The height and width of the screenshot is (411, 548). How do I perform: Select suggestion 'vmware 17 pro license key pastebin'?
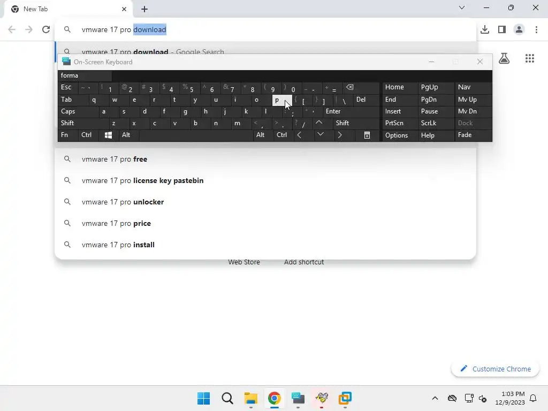coord(265,180)
